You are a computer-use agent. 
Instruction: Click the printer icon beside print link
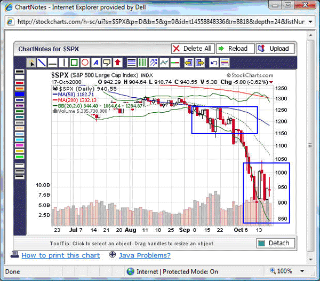(x=15, y=255)
